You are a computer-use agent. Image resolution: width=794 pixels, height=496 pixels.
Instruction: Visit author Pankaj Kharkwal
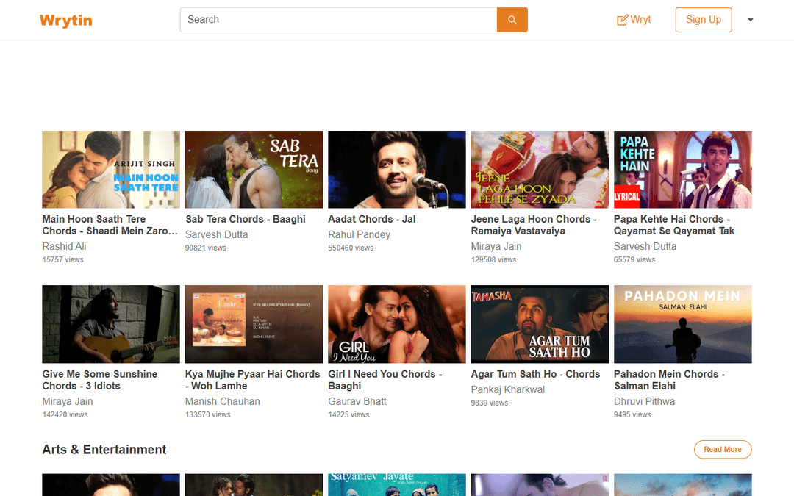pos(508,389)
